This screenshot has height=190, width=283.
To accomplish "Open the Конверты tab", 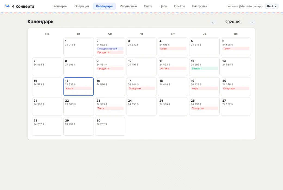I will [x=60, y=6].
